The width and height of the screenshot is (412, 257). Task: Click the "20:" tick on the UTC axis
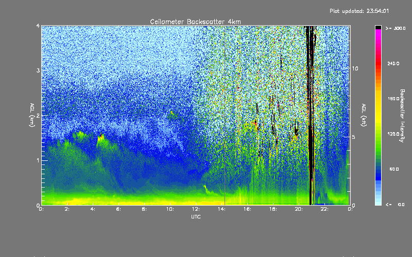299,209
